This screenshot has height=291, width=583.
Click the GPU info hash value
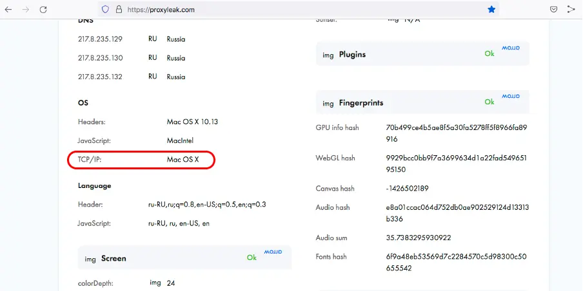pyautogui.click(x=457, y=133)
